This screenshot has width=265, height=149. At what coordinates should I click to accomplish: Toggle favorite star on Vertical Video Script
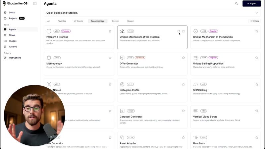pyautogui.click(x=256, y=111)
